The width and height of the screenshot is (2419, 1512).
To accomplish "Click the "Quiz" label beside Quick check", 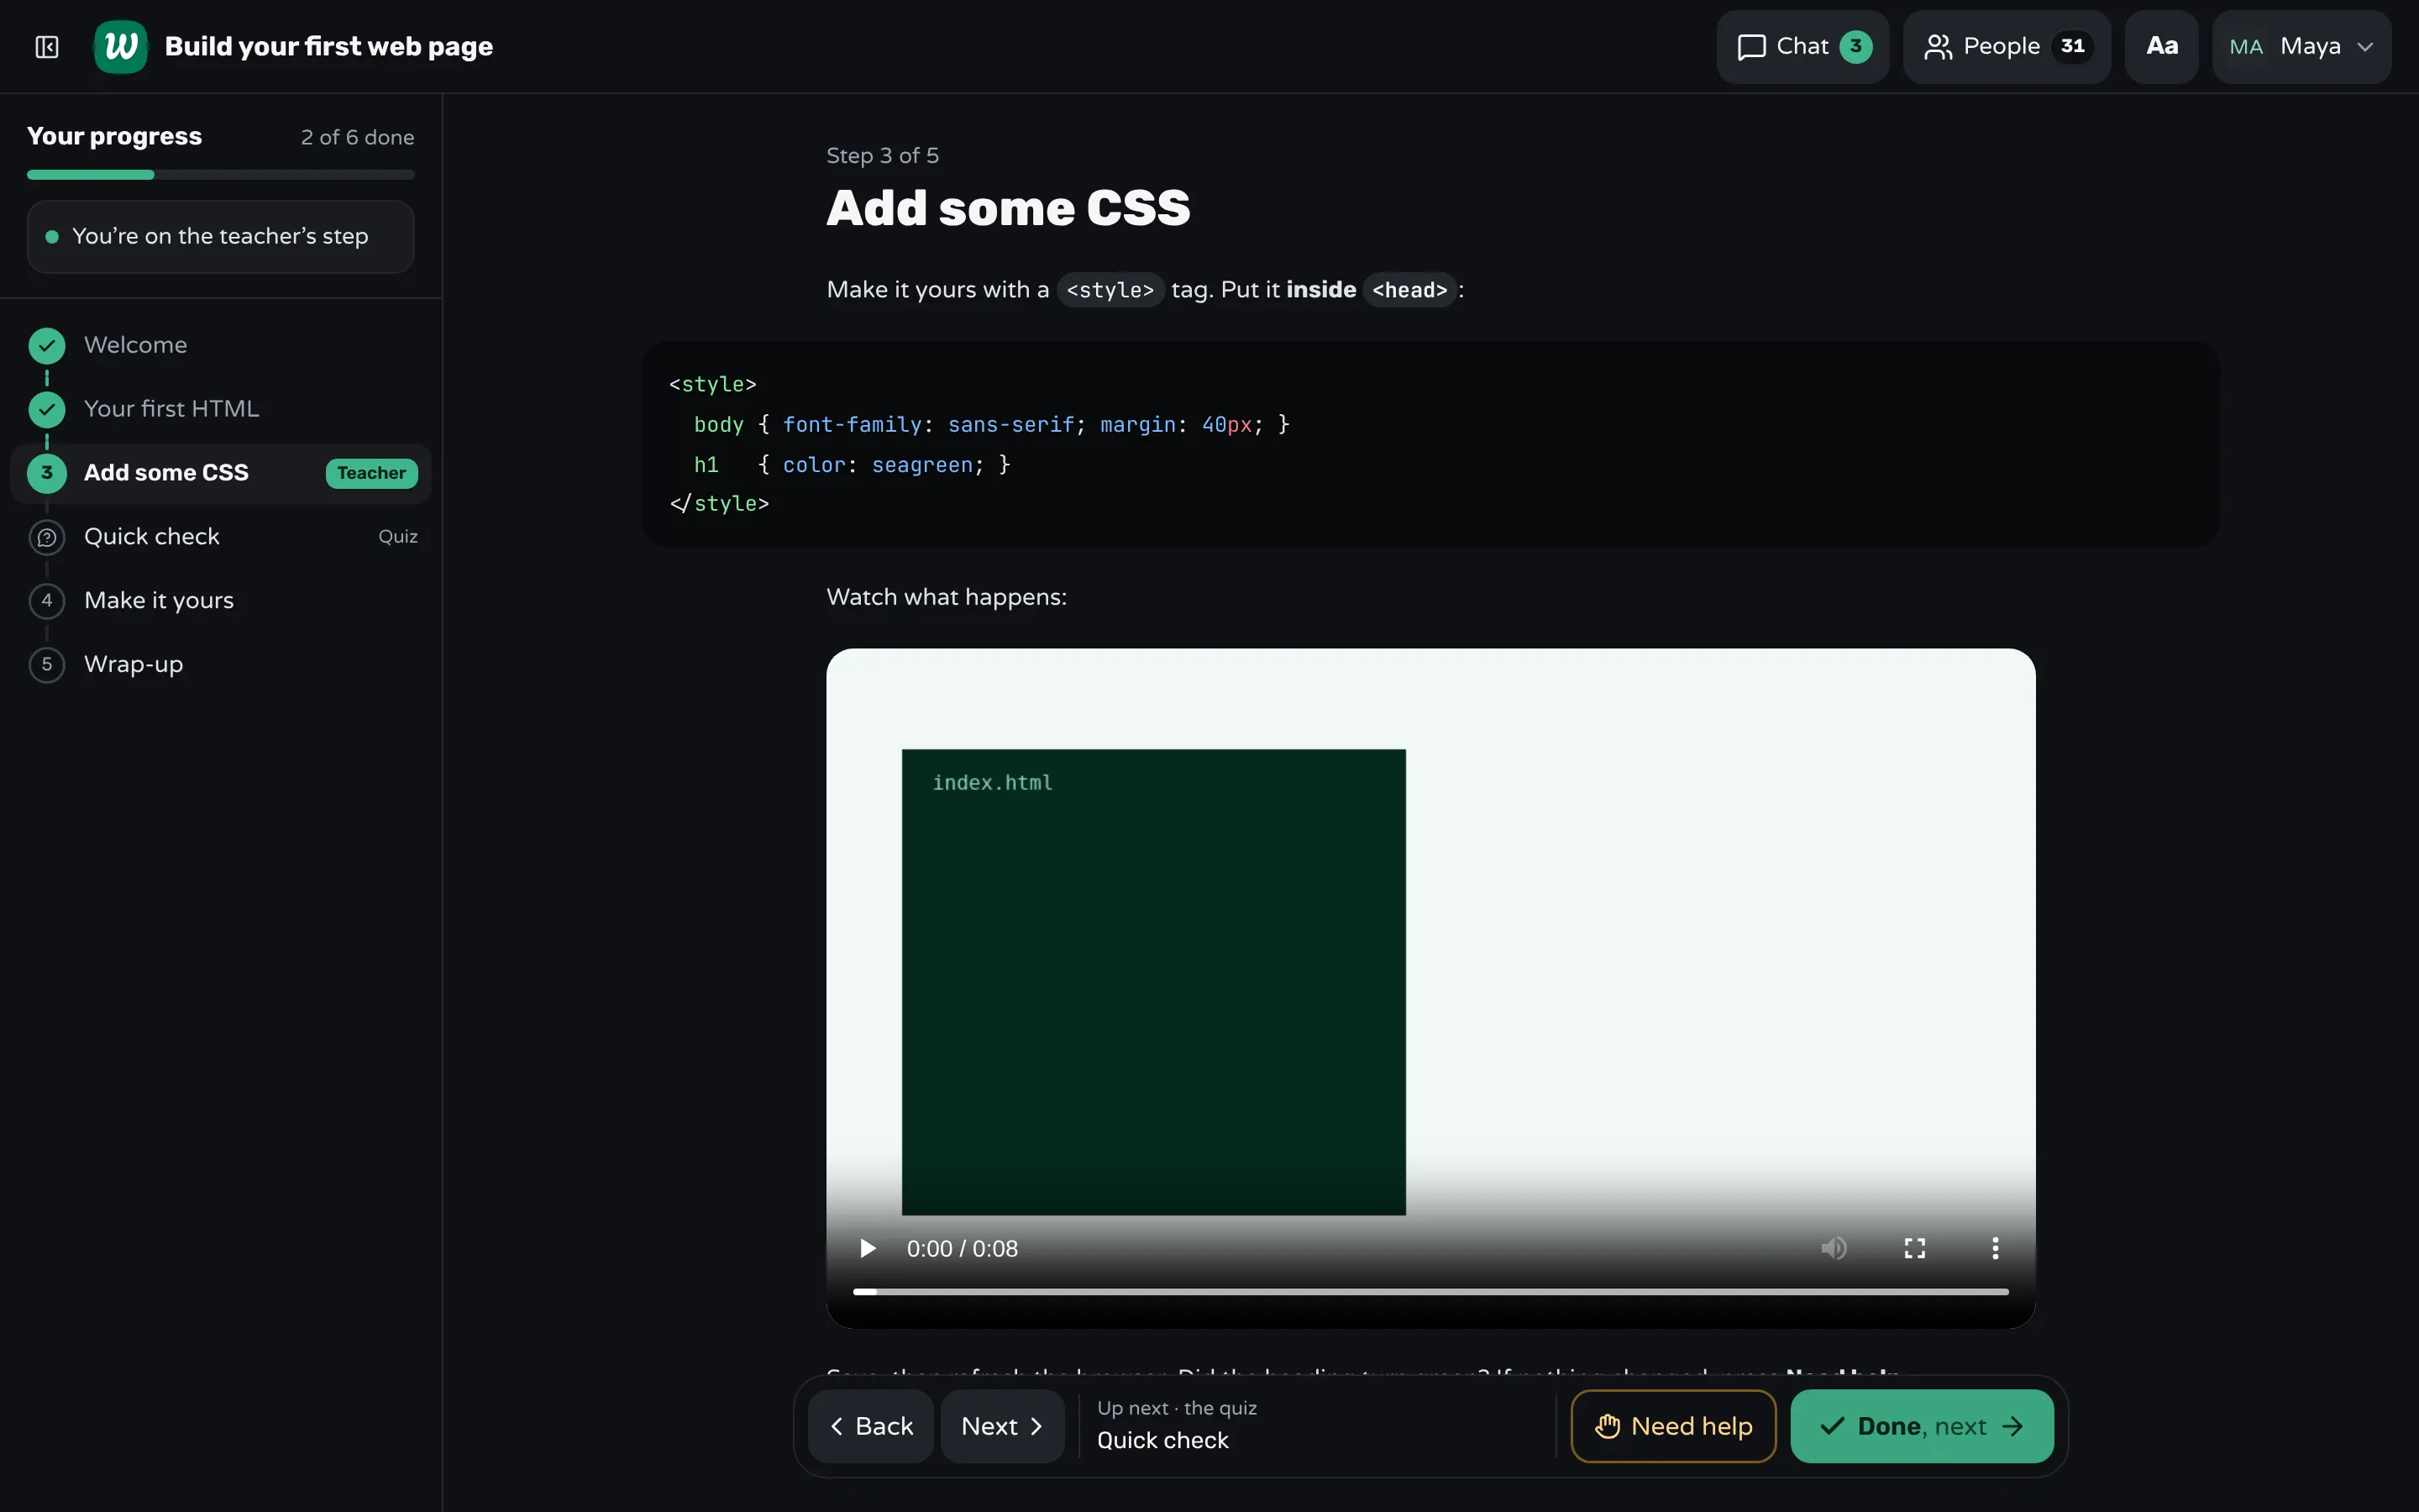I will tap(398, 537).
